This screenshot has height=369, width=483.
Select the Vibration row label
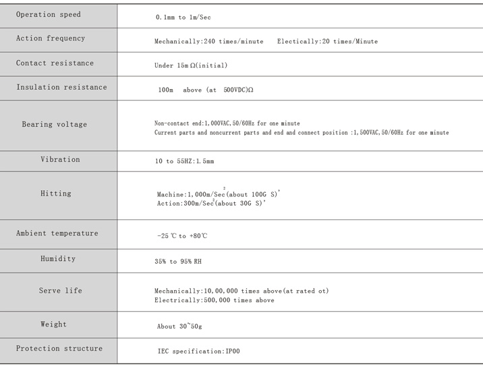pos(60,159)
